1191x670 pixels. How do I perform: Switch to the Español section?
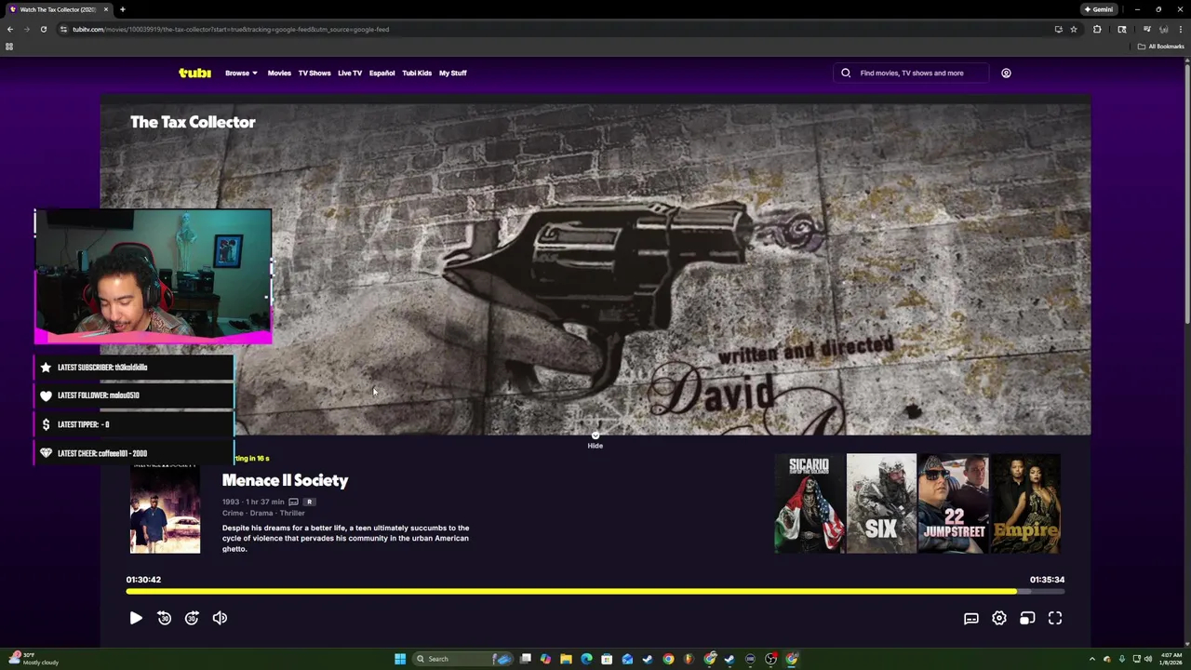point(381,73)
